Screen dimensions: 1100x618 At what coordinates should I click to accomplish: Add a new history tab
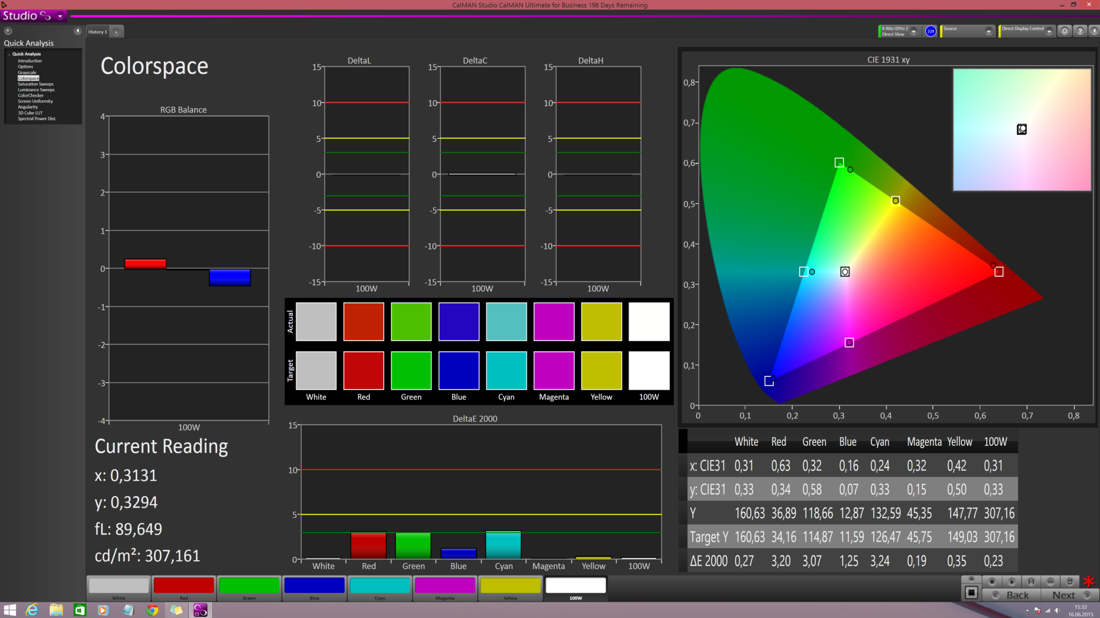[116, 32]
